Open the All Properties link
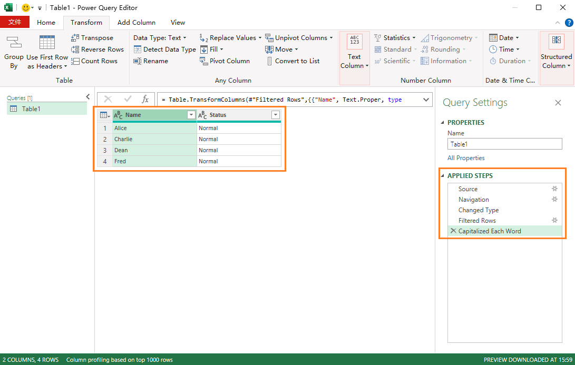The image size is (575, 365). tap(466, 158)
